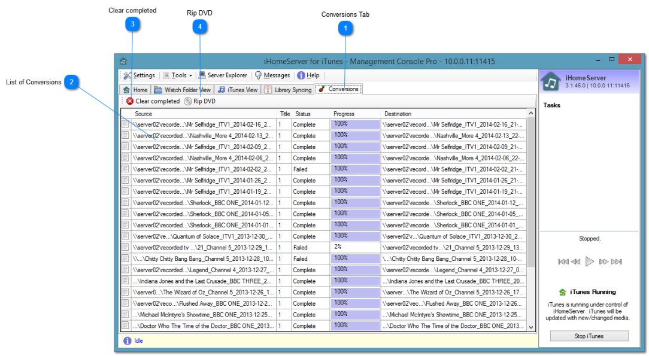The width and height of the screenshot is (649, 356).
Task: Select Mr Selfridge_ITV1_2014-01-19 source row
Action: (x=204, y=191)
